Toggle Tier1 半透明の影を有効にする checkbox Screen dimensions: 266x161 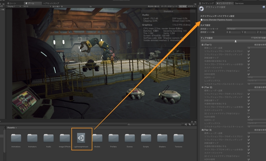pos(249,61)
